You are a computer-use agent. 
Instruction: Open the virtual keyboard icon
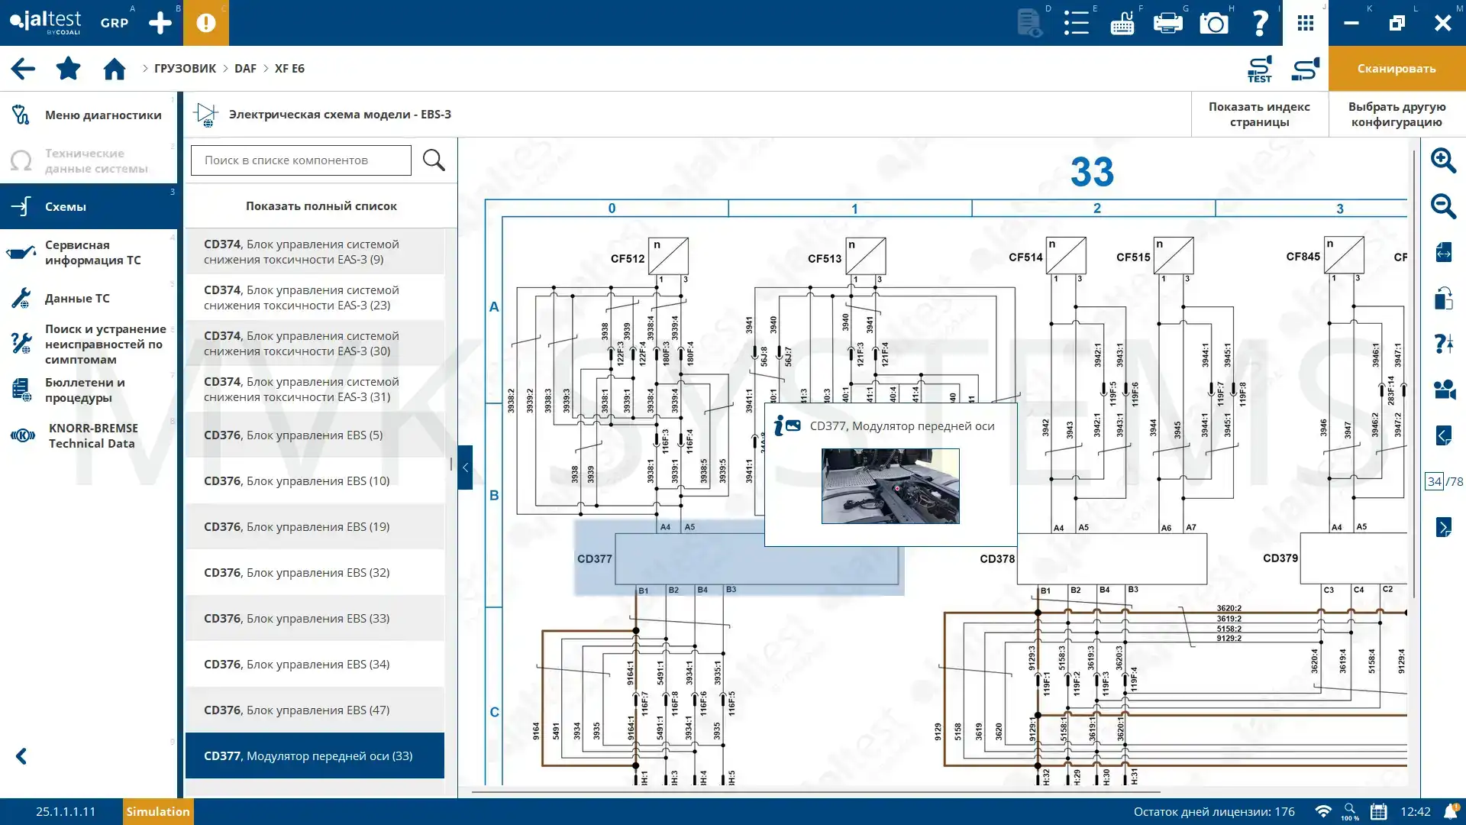point(1122,23)
